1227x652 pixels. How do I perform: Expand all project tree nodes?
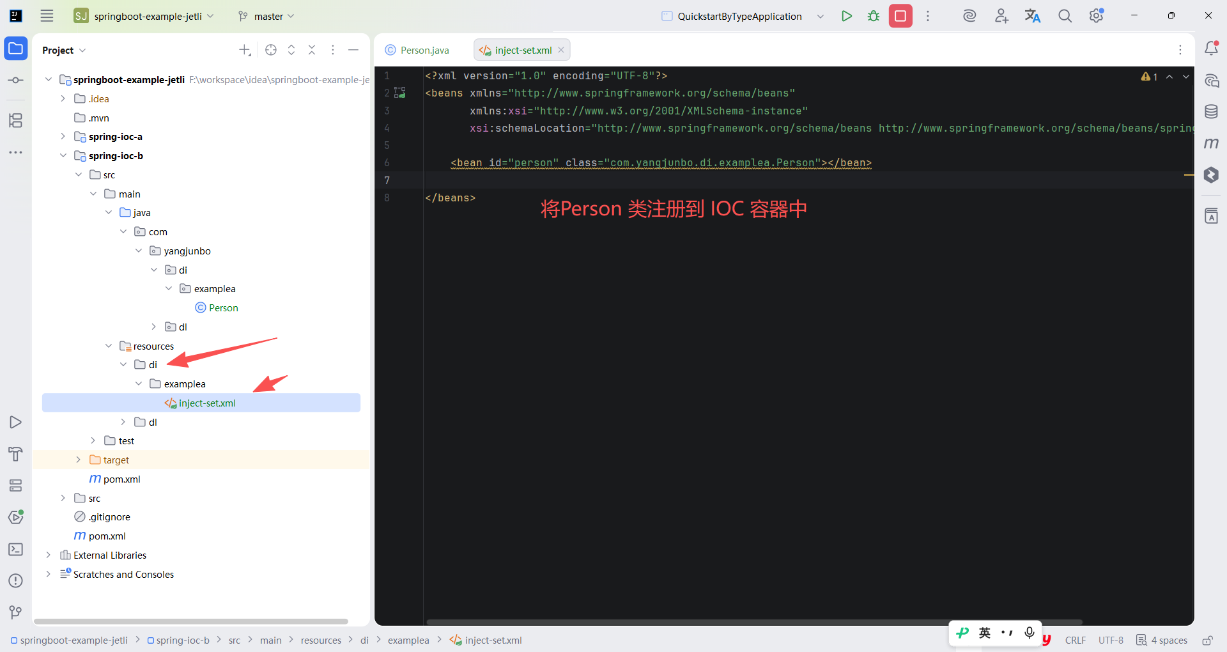[291, 50]
